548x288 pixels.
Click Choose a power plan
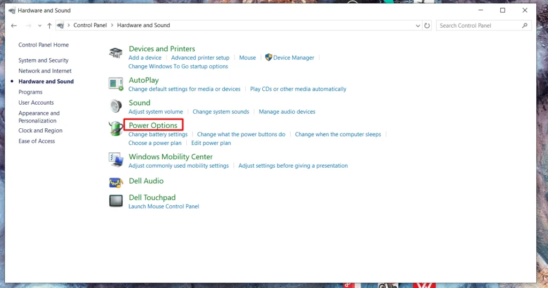[155, 143]
